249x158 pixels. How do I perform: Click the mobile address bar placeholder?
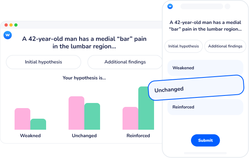201,6
